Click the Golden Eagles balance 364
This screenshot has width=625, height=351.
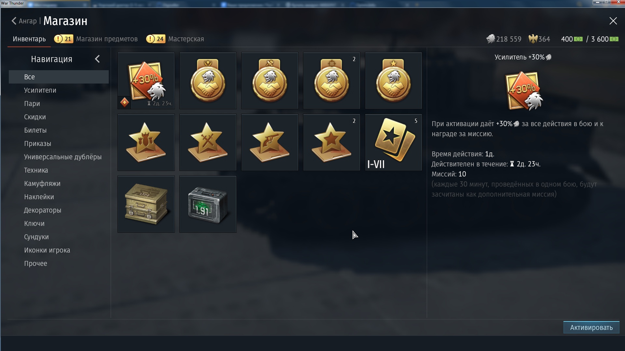tap(539, 39)
